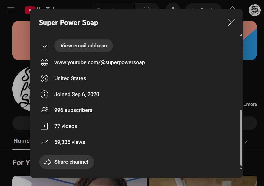Expand channel description with ...more
Viewport: 264px width, 186px height.
(250, 104)
